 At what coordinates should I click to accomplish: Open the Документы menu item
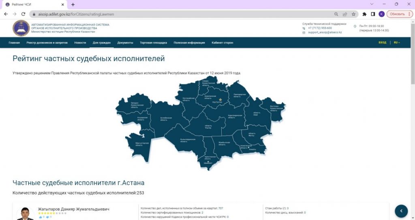pyautogui.click(x=125, y=42)
